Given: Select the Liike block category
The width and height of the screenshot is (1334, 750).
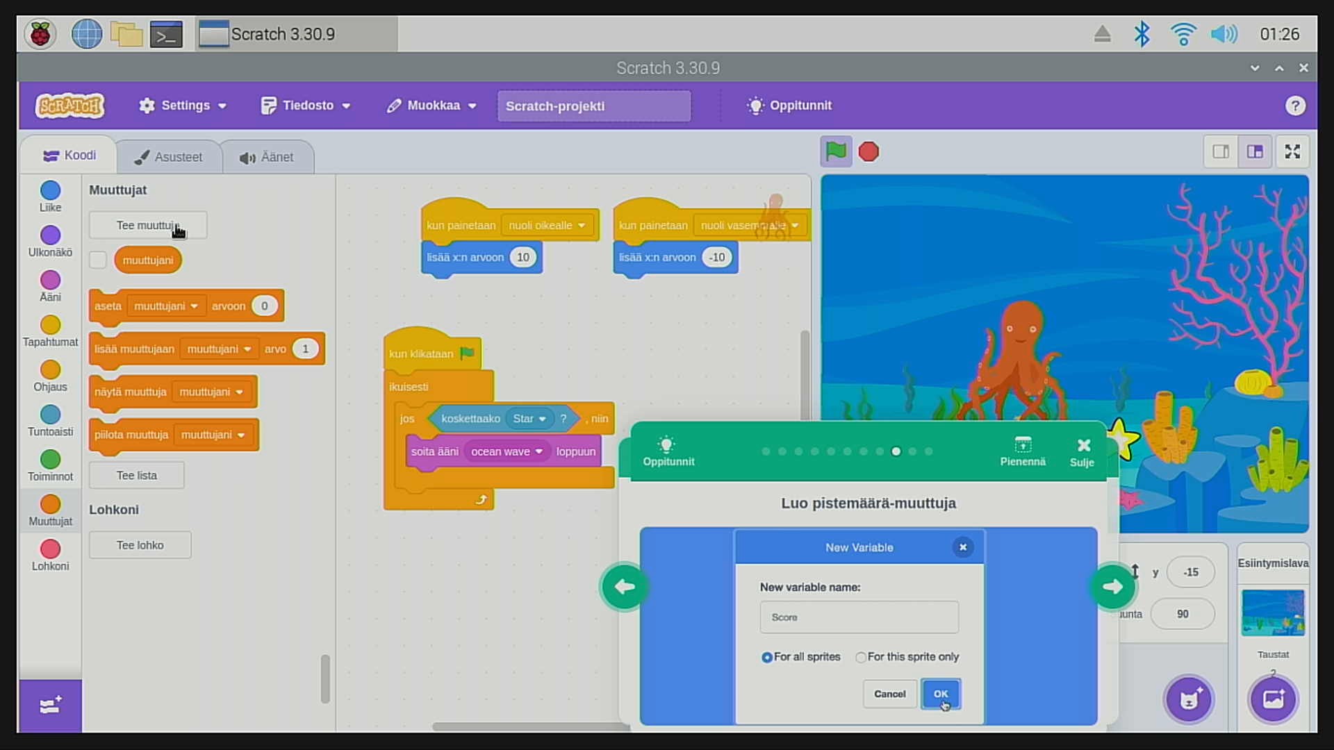Looking at the screenshot, I should [50, 197].
